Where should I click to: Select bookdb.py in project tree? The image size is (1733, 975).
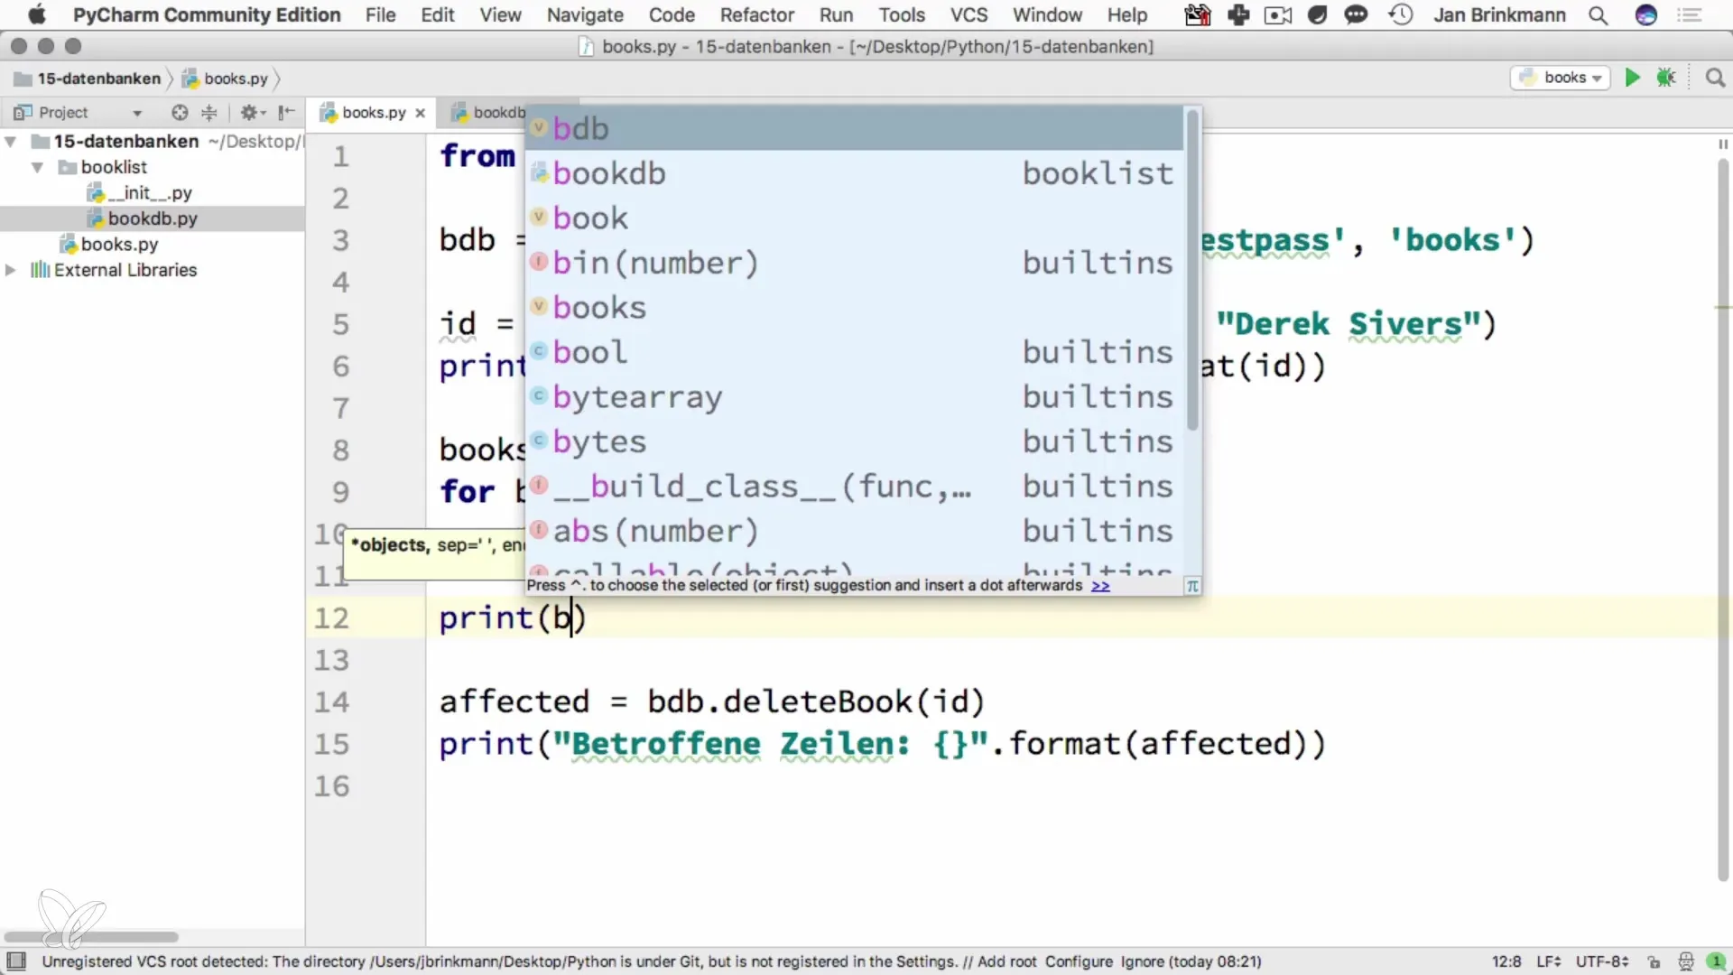(x=143, y=218)
